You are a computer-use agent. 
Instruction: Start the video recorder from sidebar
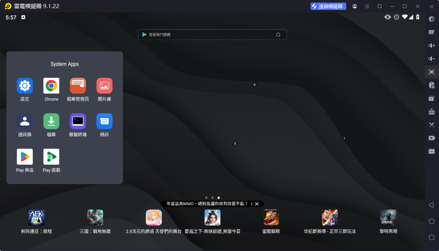(x=431, y=138)
